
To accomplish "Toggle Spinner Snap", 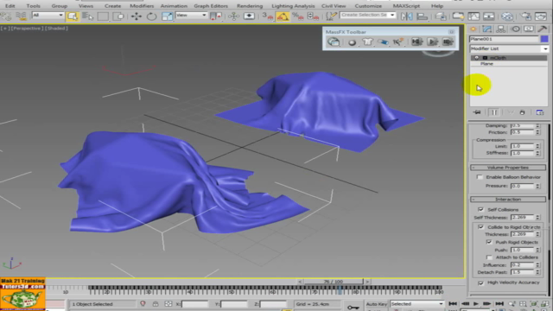I will [x=313, y=16].
